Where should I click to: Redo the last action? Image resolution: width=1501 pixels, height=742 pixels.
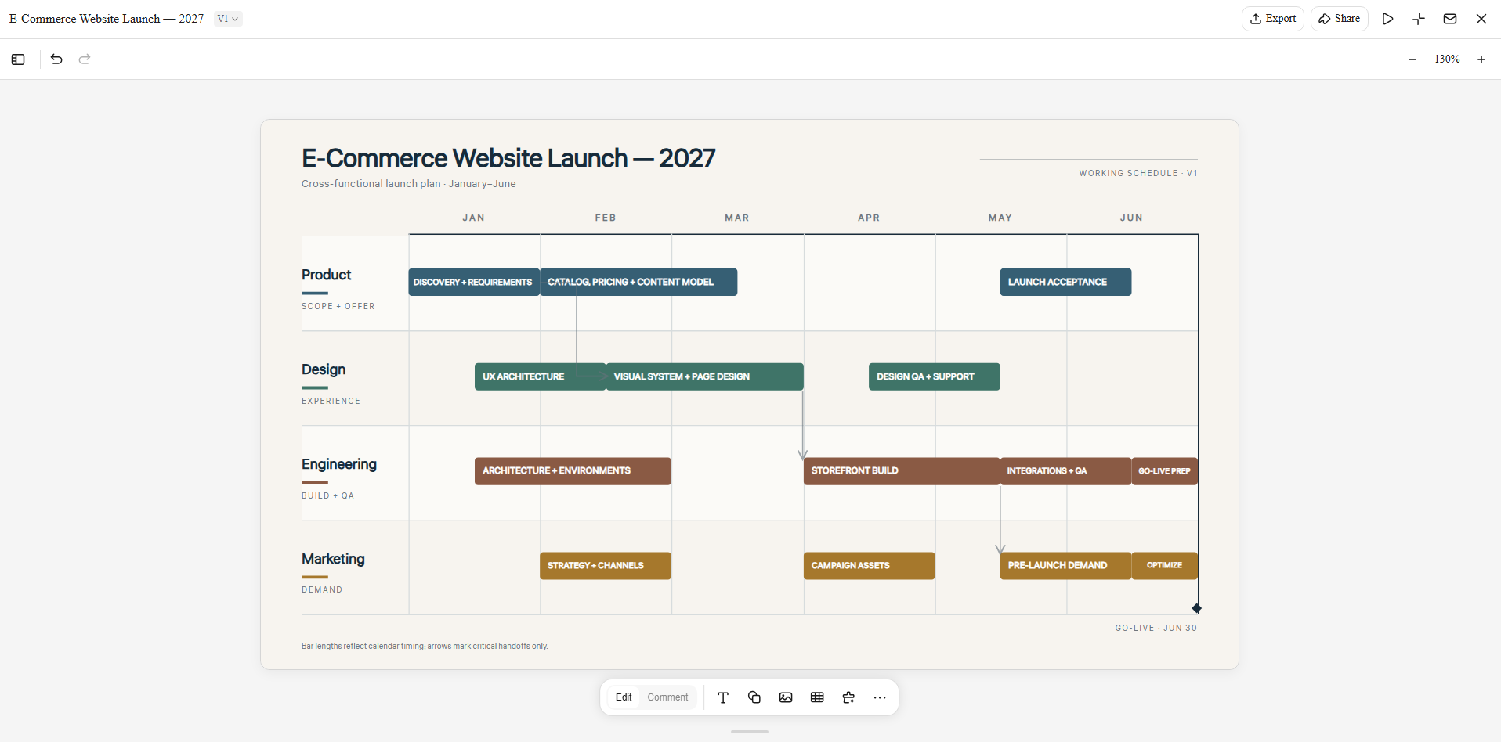[85, 59]
